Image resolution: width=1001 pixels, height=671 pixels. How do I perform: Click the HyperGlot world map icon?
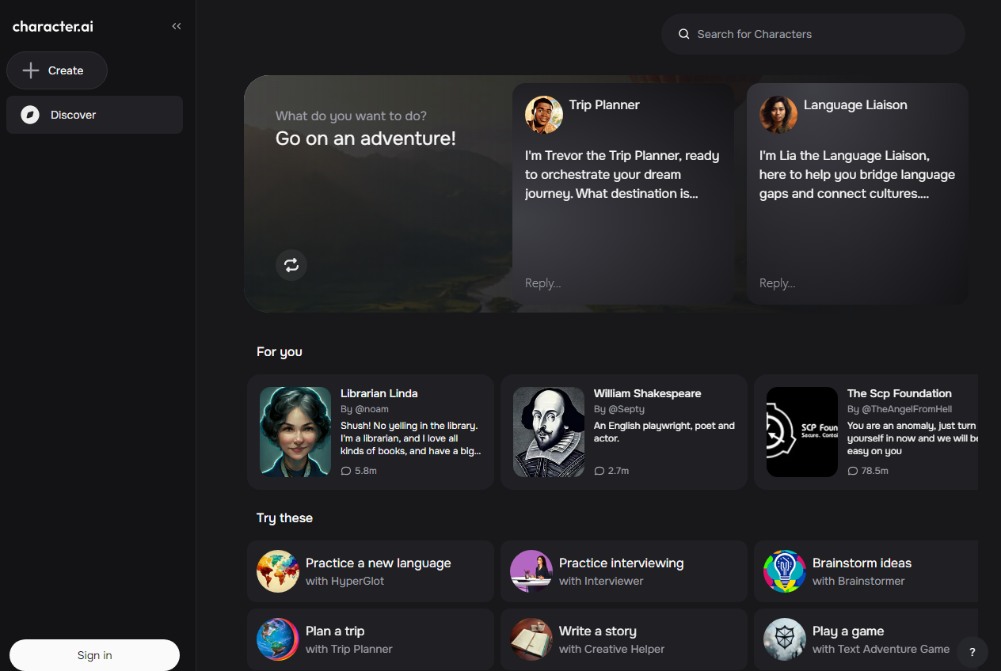pos(277,571)
